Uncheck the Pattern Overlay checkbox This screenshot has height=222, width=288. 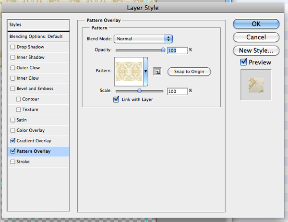point(12,151)
